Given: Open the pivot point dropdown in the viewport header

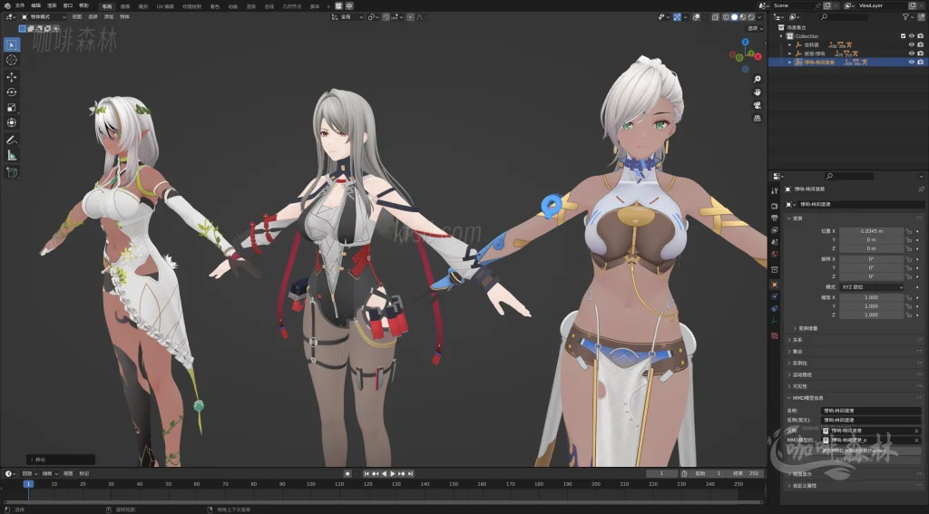Looking at the screenshot, I should point(373,17).
